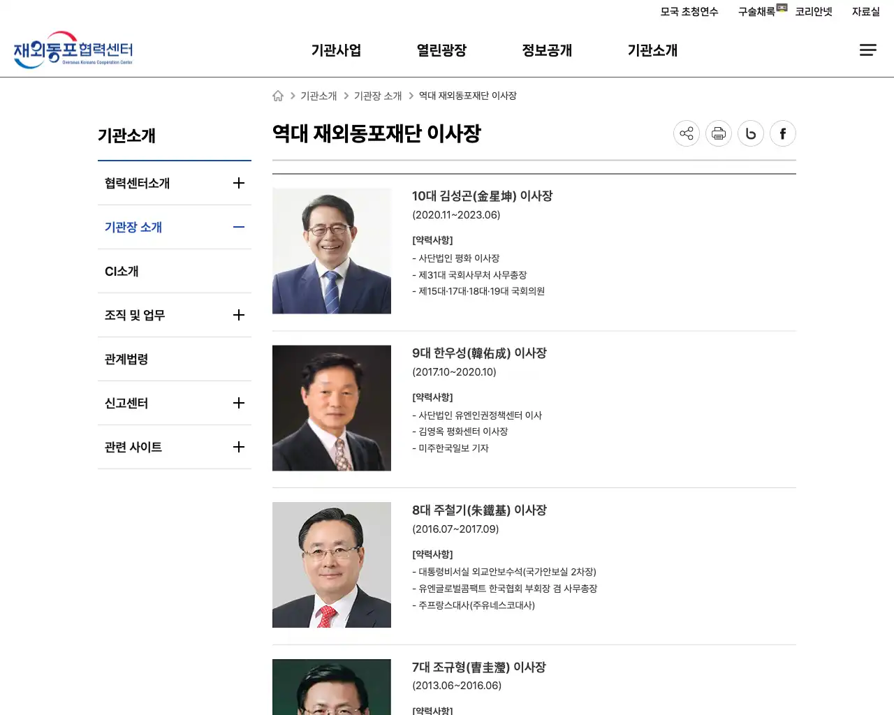Click breadcrumb text 역대 재외동포재단 이사장
894x715 pixels.
[467, 96]
